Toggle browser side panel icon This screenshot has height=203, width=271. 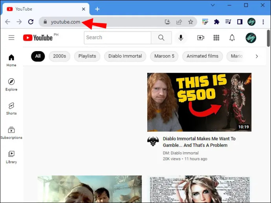tap(240, 22)
